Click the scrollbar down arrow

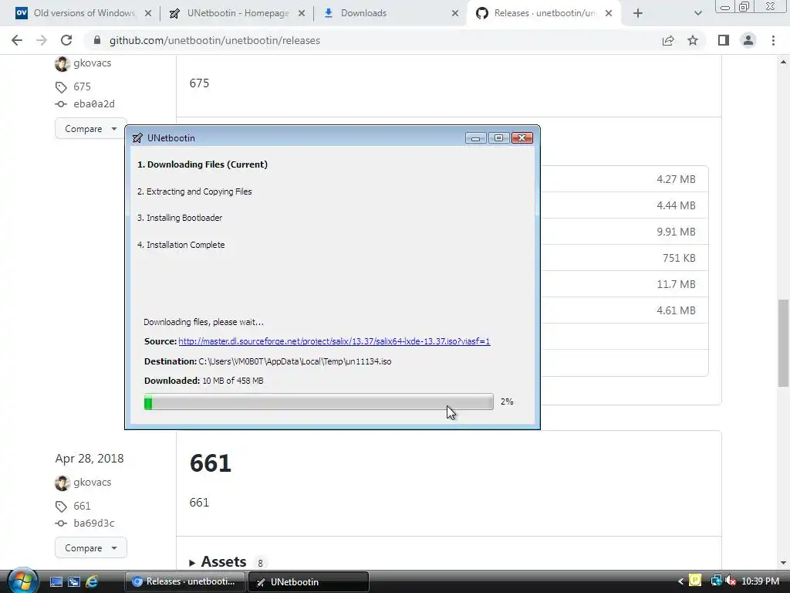(784, 563)
